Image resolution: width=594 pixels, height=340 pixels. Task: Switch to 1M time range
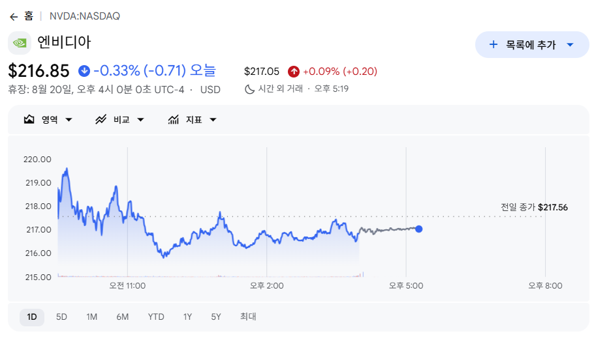click(91, 317)
